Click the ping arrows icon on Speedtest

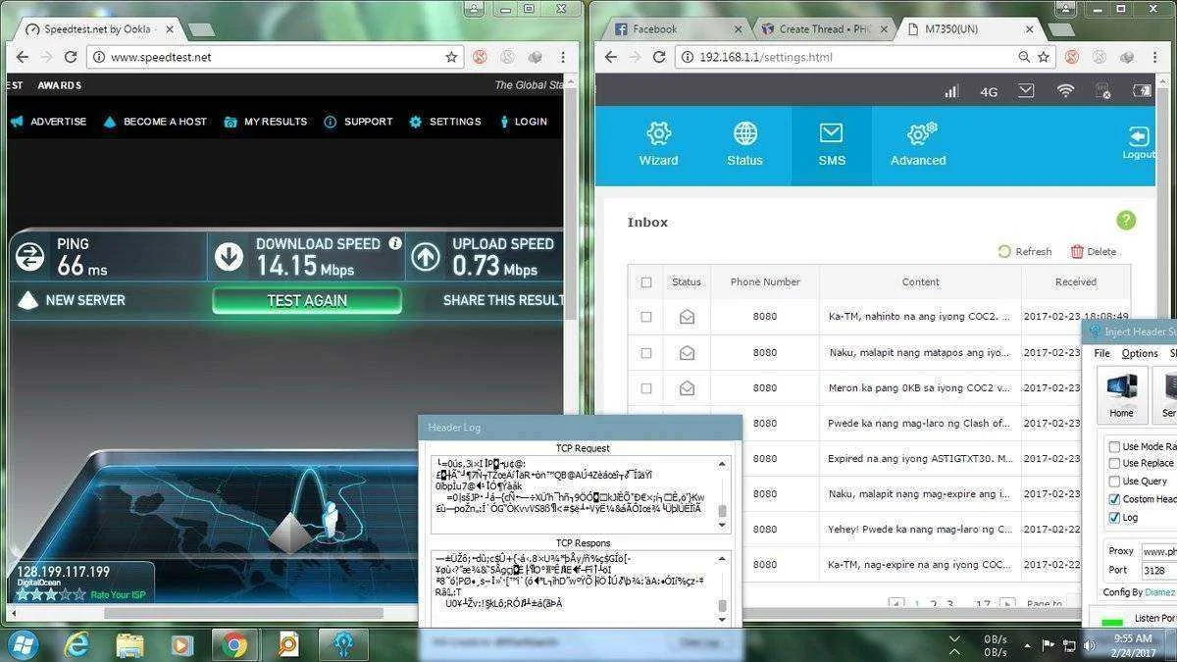(30, 257)
